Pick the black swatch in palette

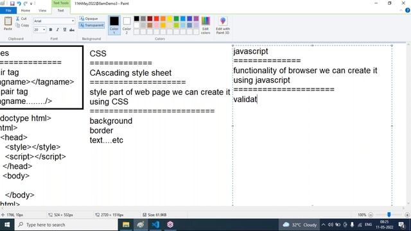point(137,19)
